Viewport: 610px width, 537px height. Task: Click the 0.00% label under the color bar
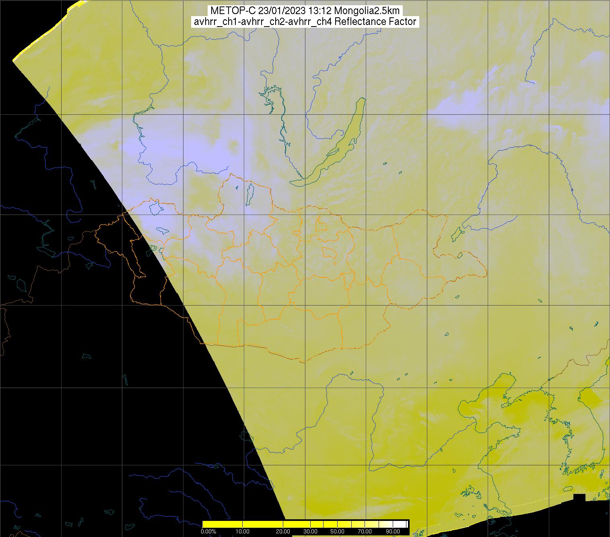click(x=208, y=532)
